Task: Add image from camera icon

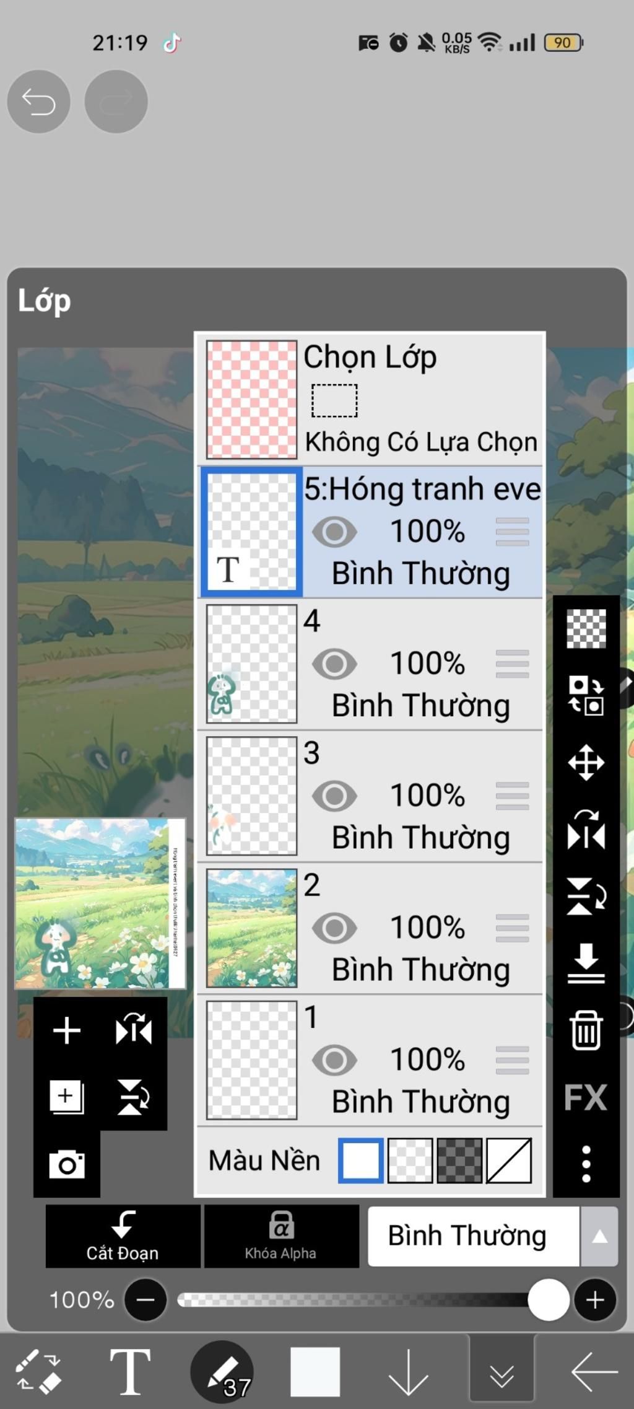Action: (x=67, y=1164)
